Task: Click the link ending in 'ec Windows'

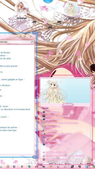Action: tap(5, 85)
